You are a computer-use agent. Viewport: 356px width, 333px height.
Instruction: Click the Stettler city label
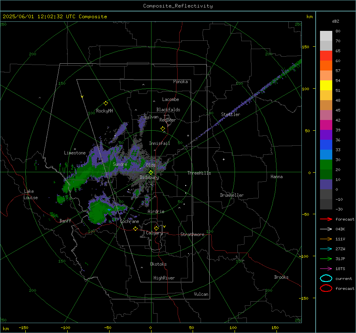(x=231, y=114)
